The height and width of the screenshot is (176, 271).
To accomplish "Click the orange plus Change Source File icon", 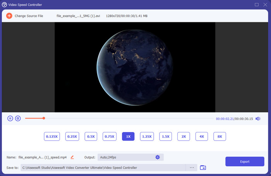I will pos(9,16).
